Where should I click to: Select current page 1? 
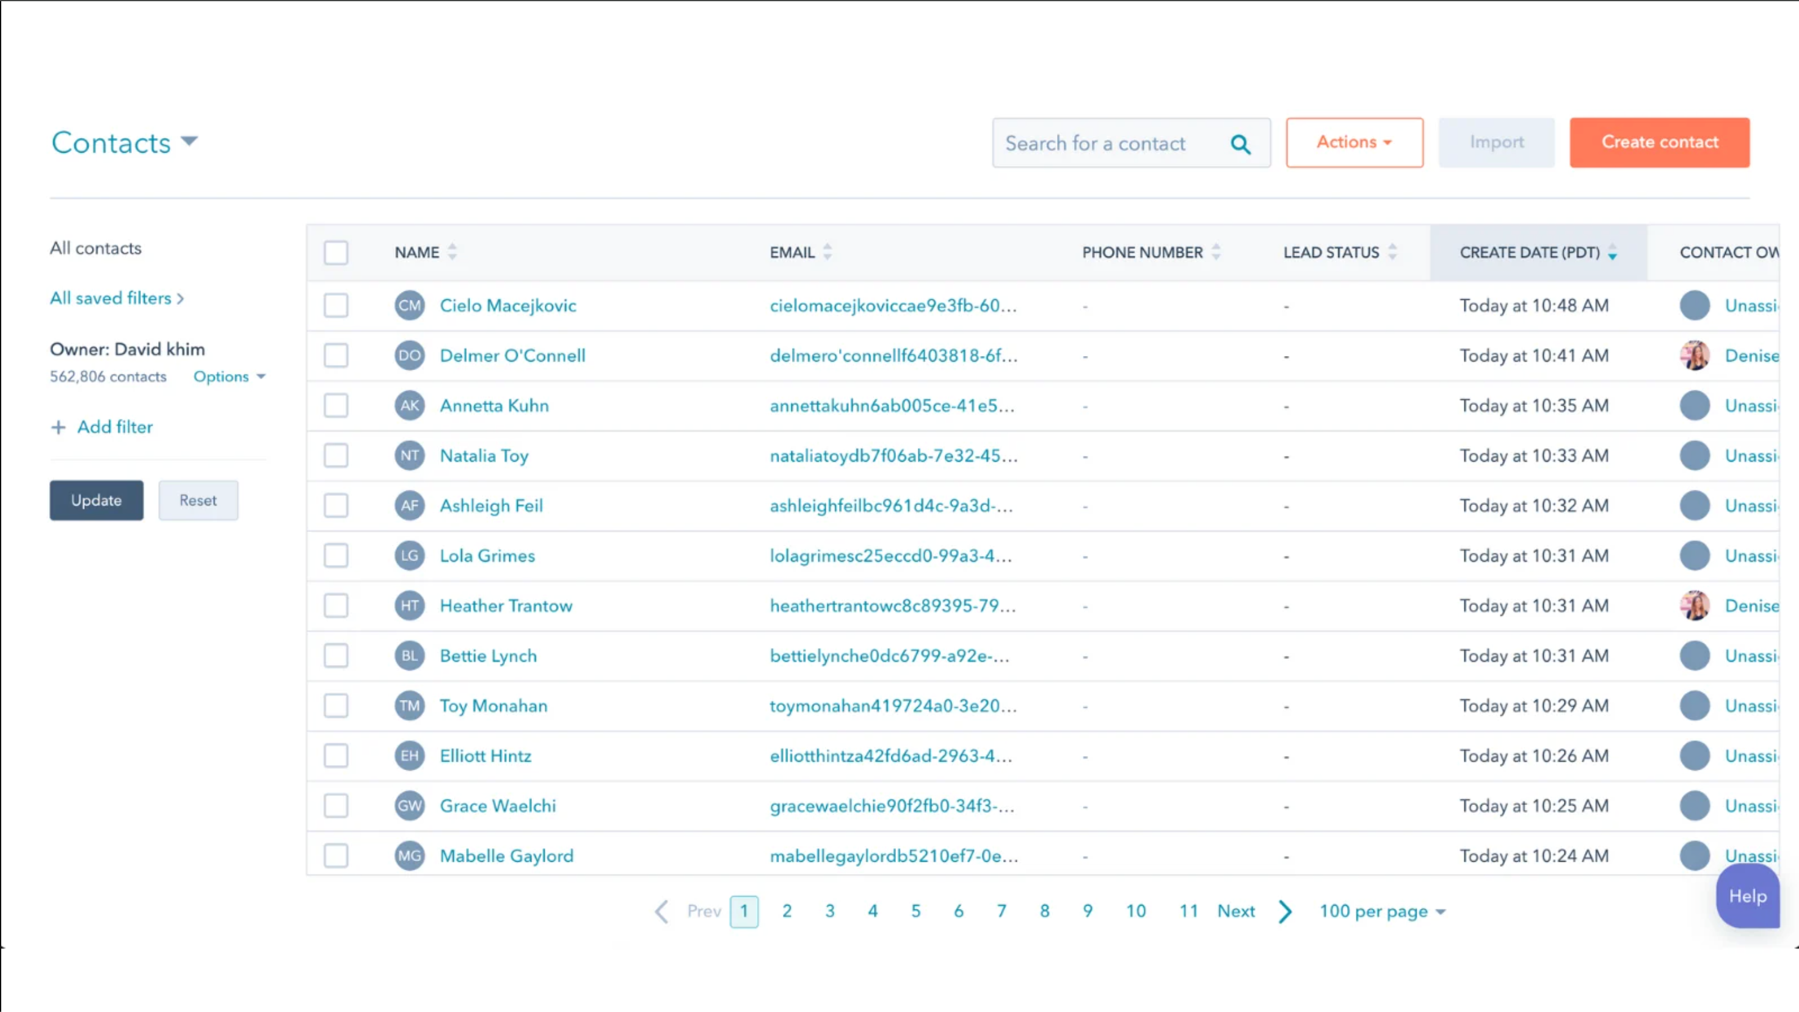point(744,911)
